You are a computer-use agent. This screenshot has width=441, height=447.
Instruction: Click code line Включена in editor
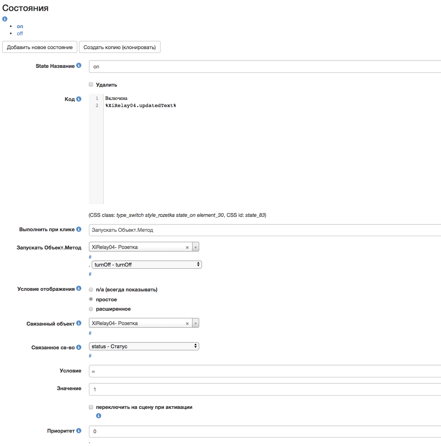tap(116, 98)
